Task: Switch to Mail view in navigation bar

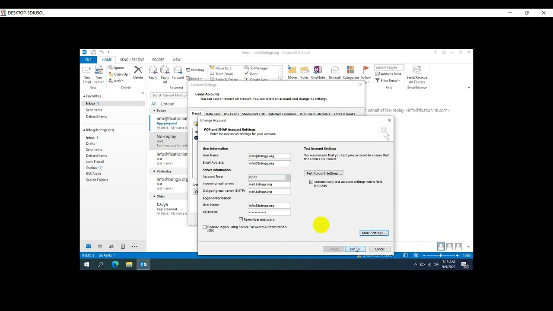Action: click(x=88, y=246)
